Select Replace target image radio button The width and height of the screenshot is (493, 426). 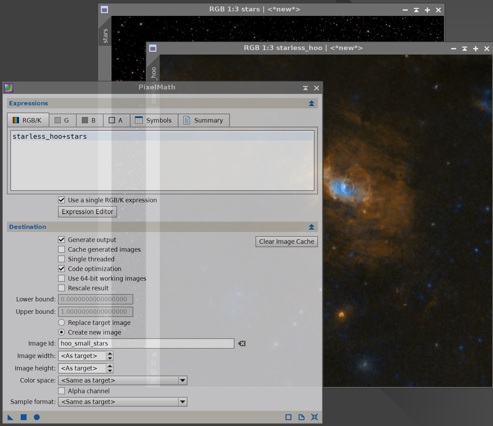(61, 322)
